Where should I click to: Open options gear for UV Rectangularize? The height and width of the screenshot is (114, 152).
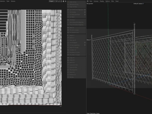[x=85, y=45]
